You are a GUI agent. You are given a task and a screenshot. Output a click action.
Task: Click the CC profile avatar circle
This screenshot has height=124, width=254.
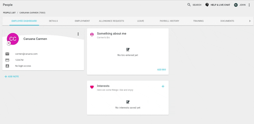(x=13, y=39)
